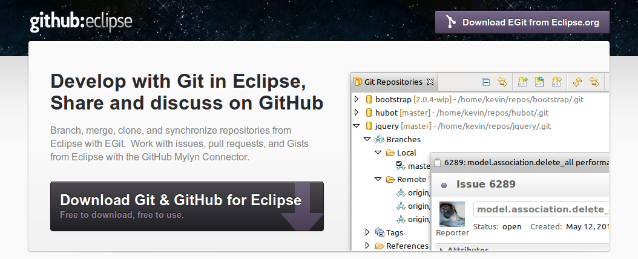Click the issue title field model.association.delete_
638x259 pixels.
pyautogui.click(x=541, y=209)
